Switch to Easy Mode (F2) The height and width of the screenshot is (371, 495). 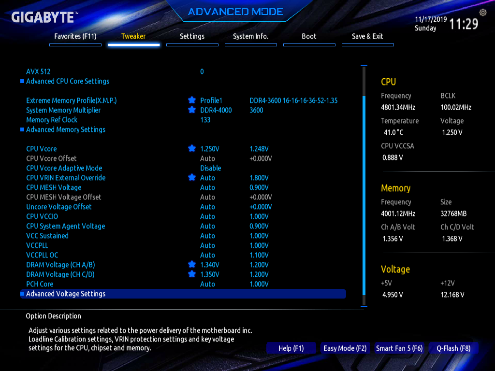pyautogui.click(x=345, y=348)
